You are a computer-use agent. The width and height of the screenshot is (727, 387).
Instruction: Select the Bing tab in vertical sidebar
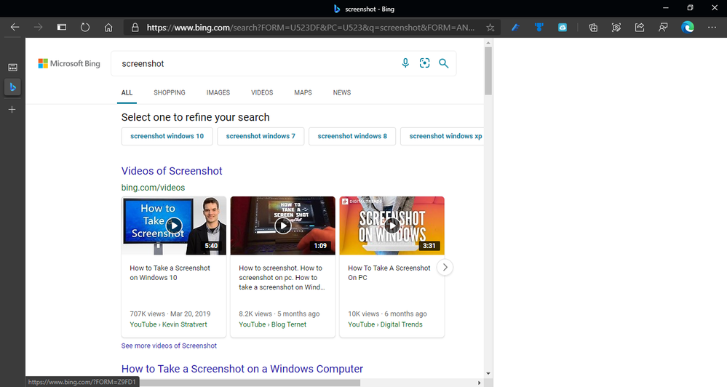(x=12, y=87)
